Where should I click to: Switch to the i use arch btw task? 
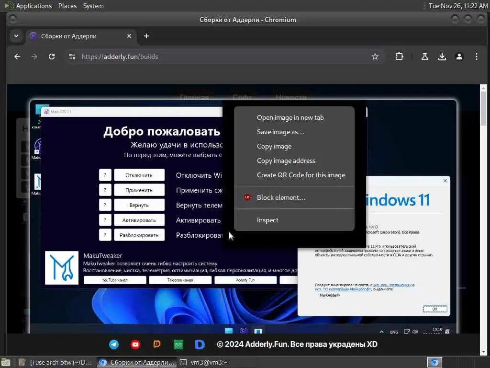[56, 362]
